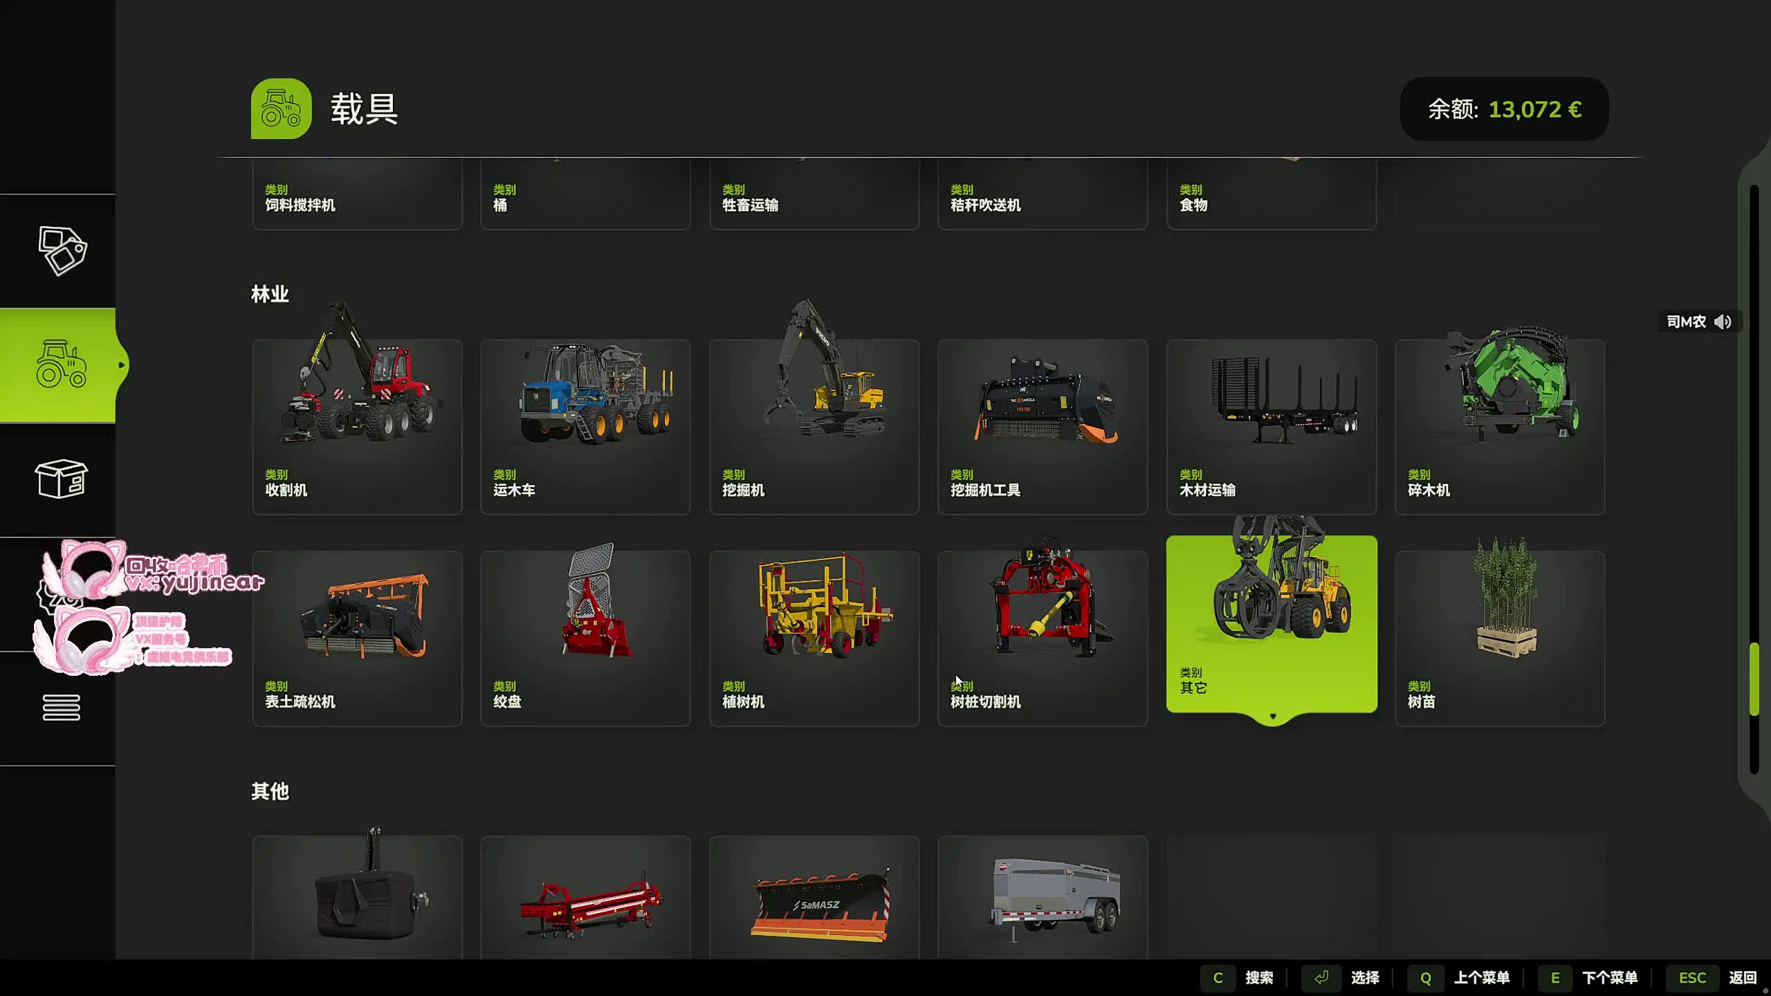Open the price tag sales sidebar icon

62,250
